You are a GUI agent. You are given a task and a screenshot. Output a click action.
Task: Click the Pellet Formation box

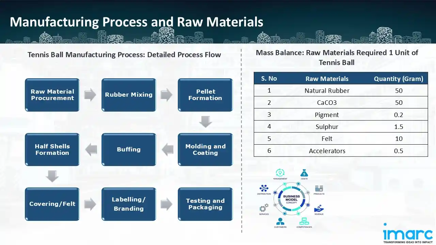205,95
